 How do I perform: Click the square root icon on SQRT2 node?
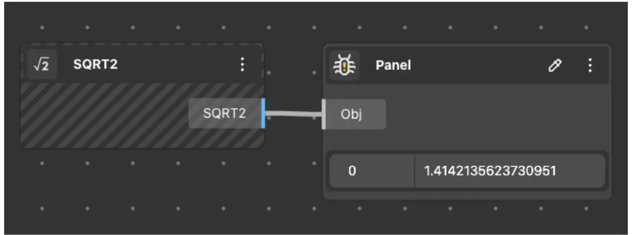coord(42,65)
